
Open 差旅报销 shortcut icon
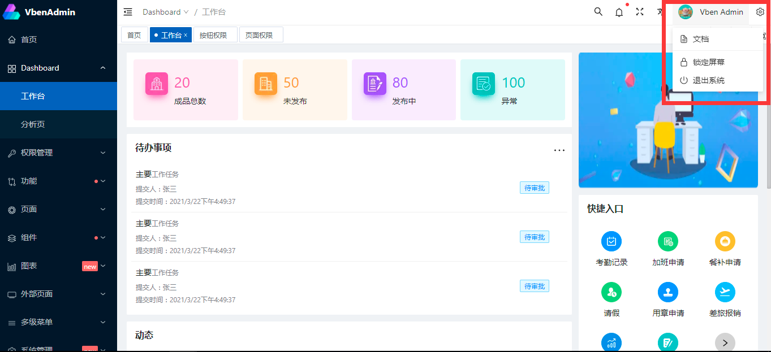(725, 292)
